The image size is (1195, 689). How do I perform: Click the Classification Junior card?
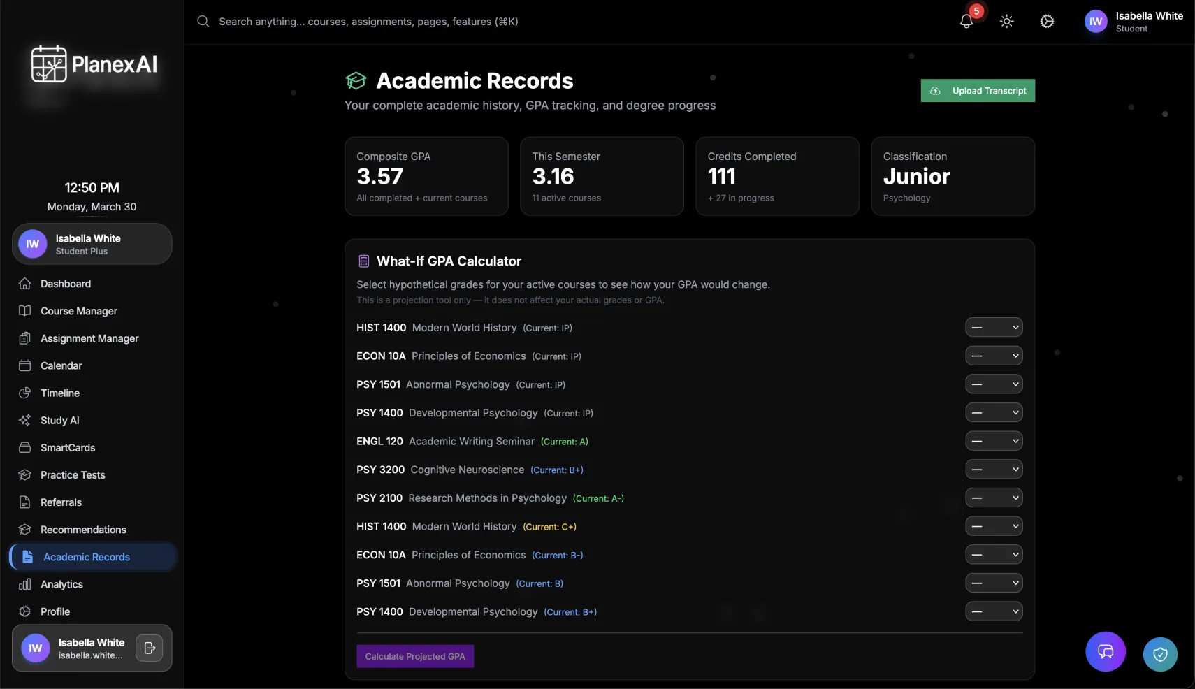click(953, 176)
